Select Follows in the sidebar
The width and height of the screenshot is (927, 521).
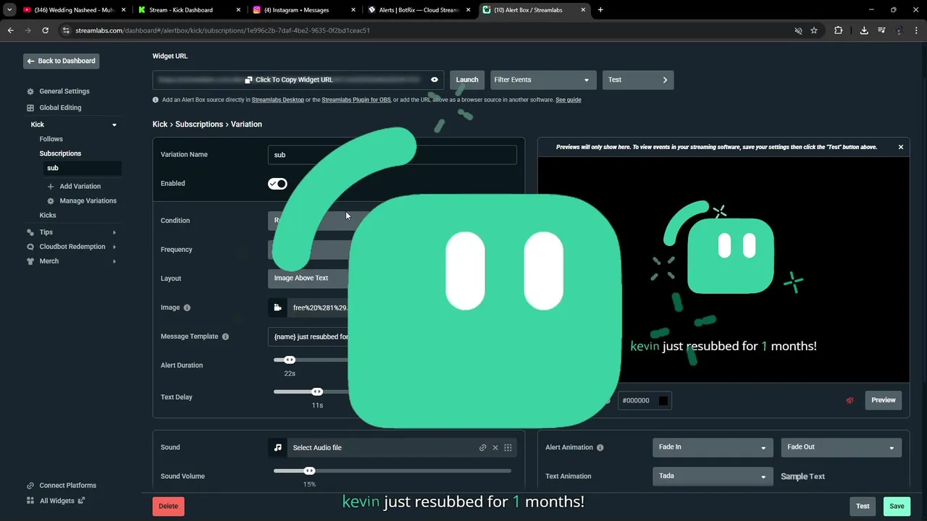pos(51,139)
